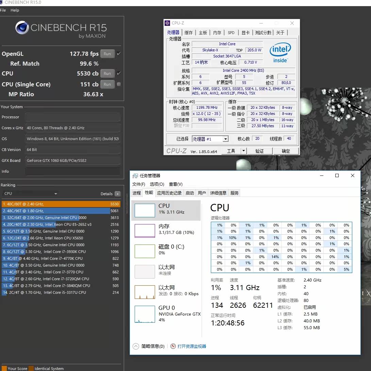The height and width of the screenshot is (371, 371).
Task: Select ranking row 40C/80T @ 2.40 GHz
Action: [x=61, y=204]
